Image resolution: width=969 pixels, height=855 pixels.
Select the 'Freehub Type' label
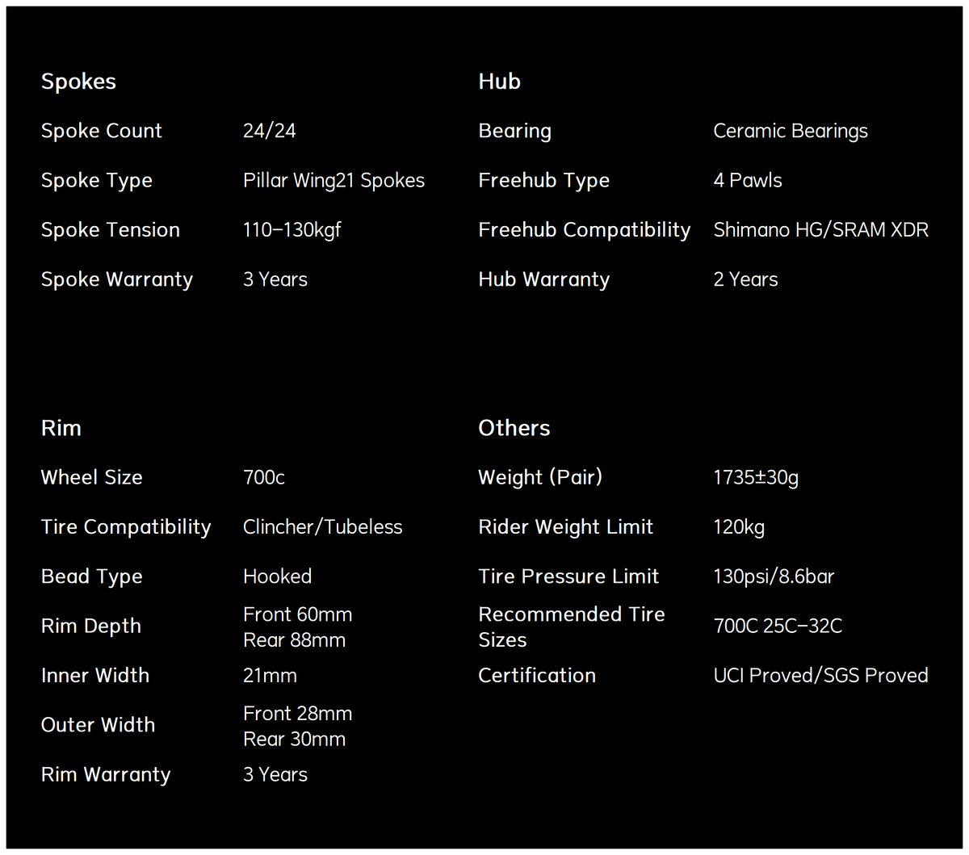(x=543, y=181)
